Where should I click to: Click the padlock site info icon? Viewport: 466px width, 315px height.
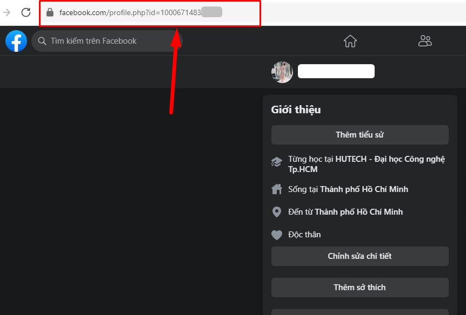tap(50, 12)
